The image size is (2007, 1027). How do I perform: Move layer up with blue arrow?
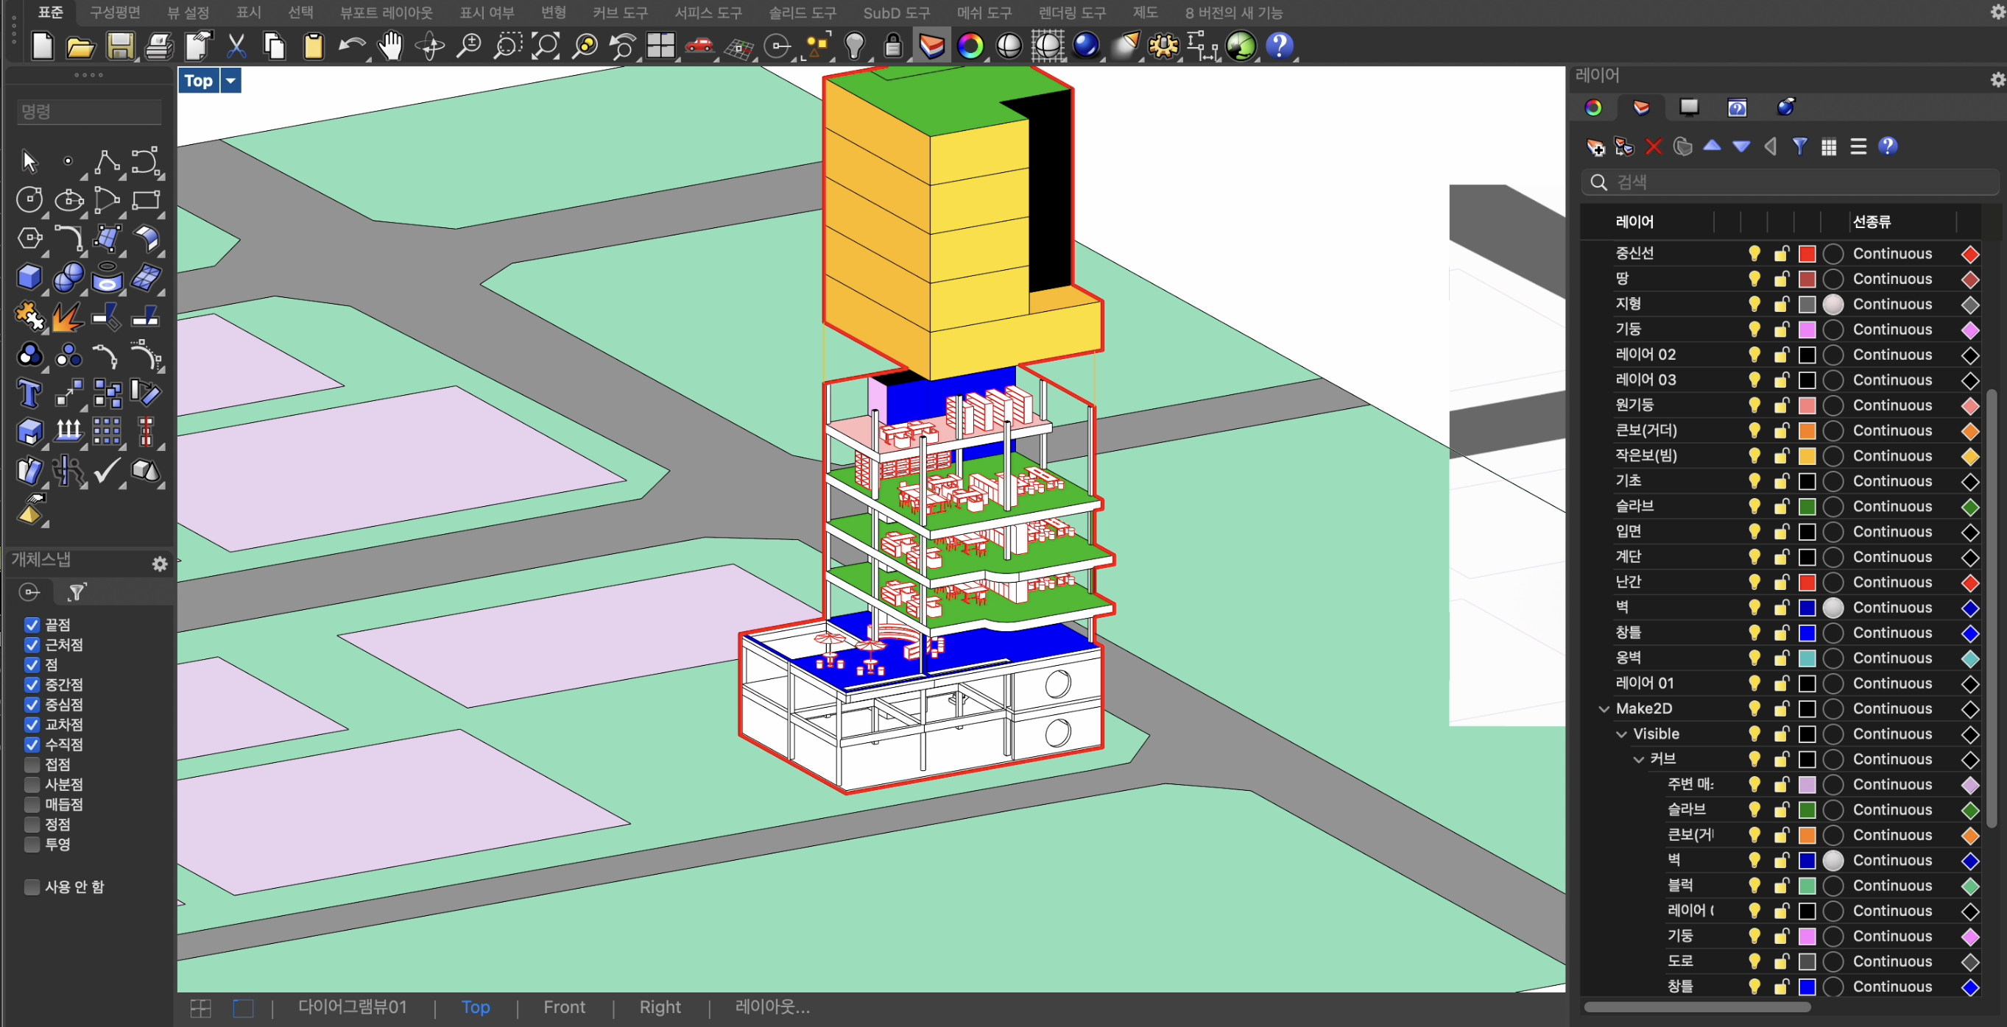pyautogui.click(x=1712, y=146)
